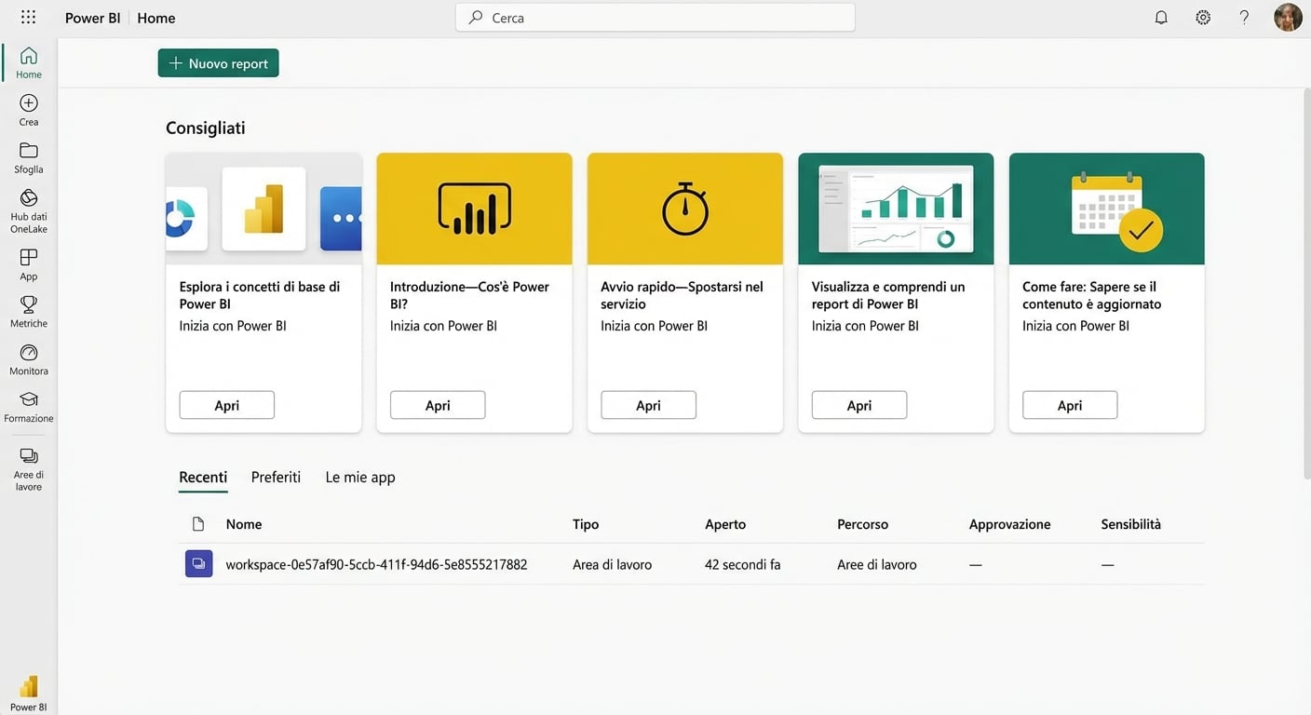
Task: Click the stopwatch 'Avvio rapido' thumbnail
Action: (685, 209)
